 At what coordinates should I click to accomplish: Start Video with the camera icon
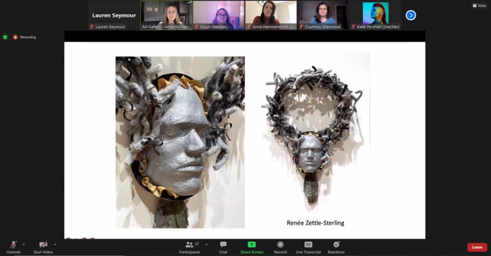tap(43, 247)
